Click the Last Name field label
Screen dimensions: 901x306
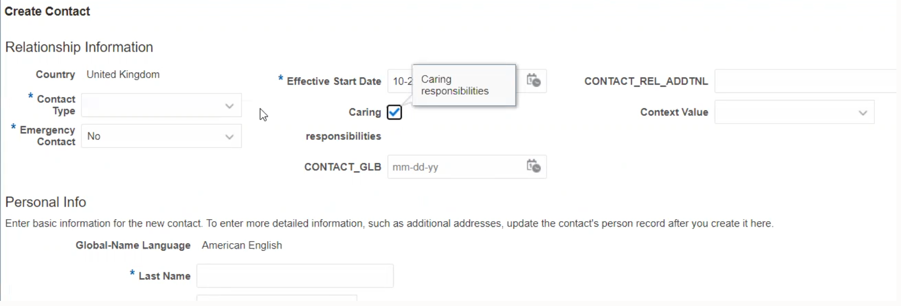(164, 276)
